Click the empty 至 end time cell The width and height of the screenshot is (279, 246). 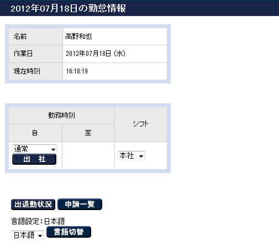[x=88, y=155]
